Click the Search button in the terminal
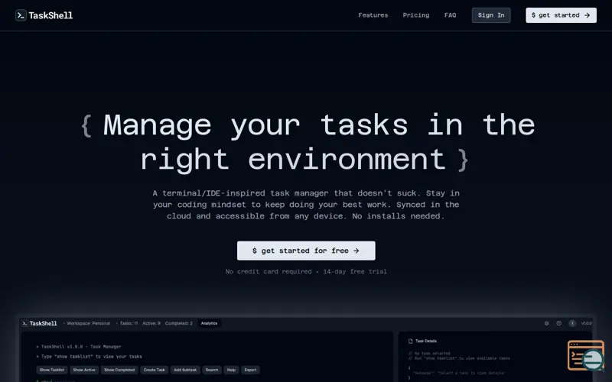Viewport: 612px width, 382px height. tap(212, 370)
